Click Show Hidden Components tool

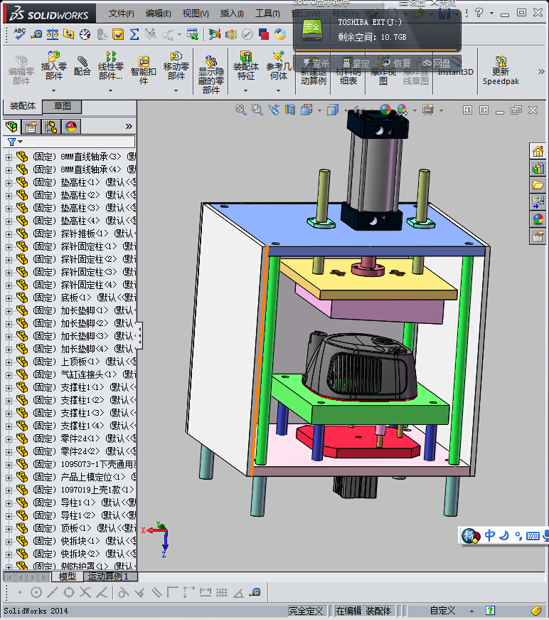[211, 75]
